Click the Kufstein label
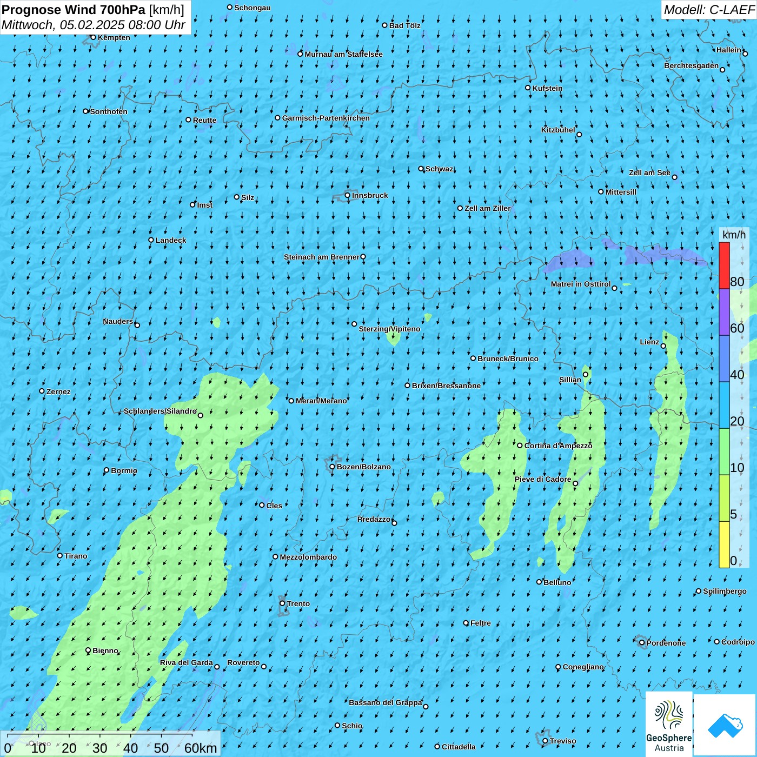This screenshot has width=757, height=757. click(x=548, y=88)
